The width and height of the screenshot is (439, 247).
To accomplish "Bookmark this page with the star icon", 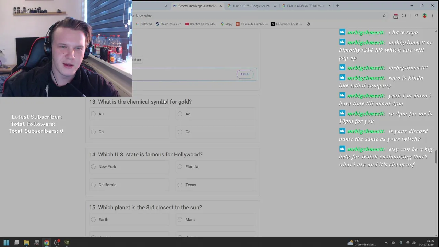I will pyautogui.click(x=384, y=15).
